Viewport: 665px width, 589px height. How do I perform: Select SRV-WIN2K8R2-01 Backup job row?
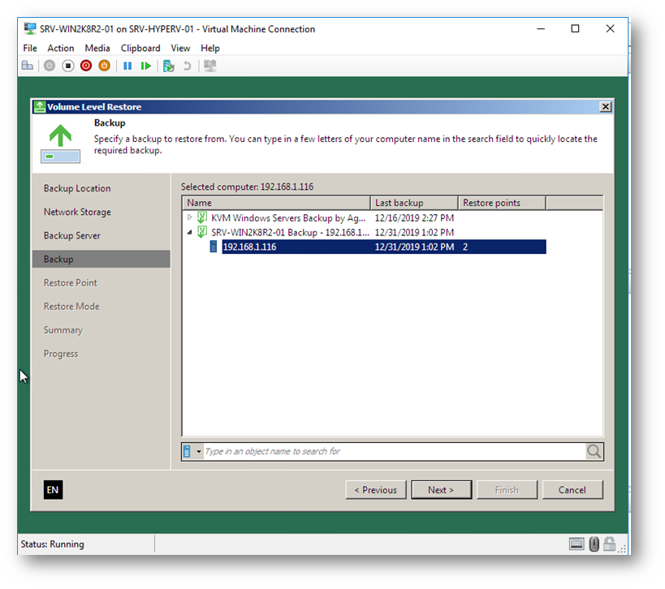tap(290, 232)
